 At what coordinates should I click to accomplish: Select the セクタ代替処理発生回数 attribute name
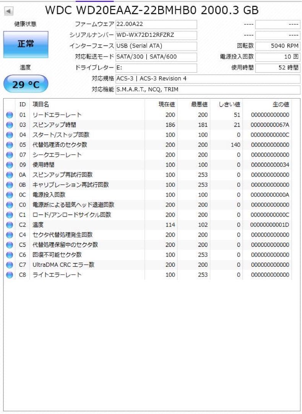coord(62,235)
